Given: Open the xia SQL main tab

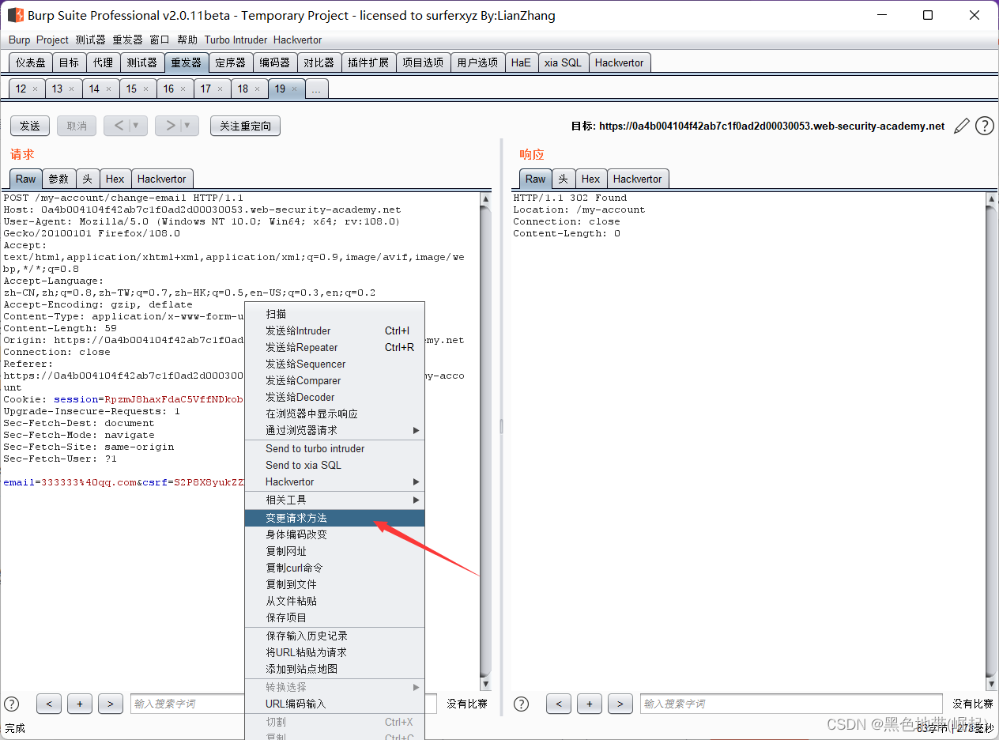Looking at the screenshot, I should [563, 63].
